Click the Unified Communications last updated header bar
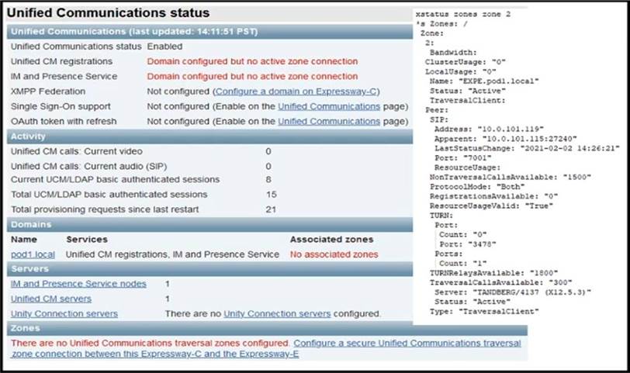The height and width of the screenshot is (373, 630). [x=135, y=32]
